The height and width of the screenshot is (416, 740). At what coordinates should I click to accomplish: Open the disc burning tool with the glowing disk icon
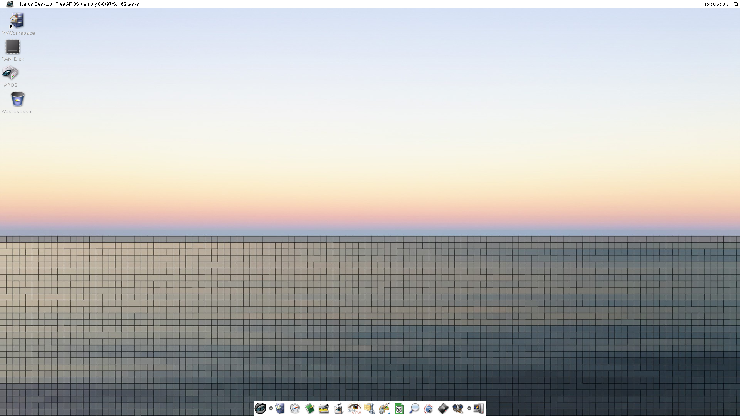[429, 409]
